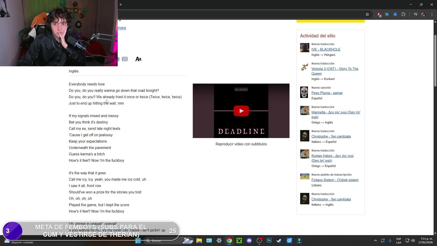This screenshot has width=437, height=246.
Task: Open the Chrome extensions puzzle menu
Action: click(x=403, y=14)
